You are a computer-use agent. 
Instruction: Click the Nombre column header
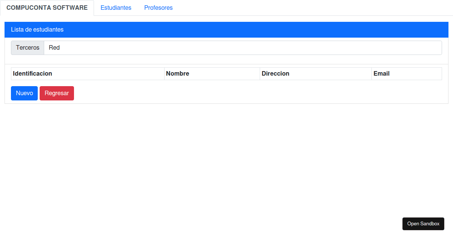(x=177, y=73)
